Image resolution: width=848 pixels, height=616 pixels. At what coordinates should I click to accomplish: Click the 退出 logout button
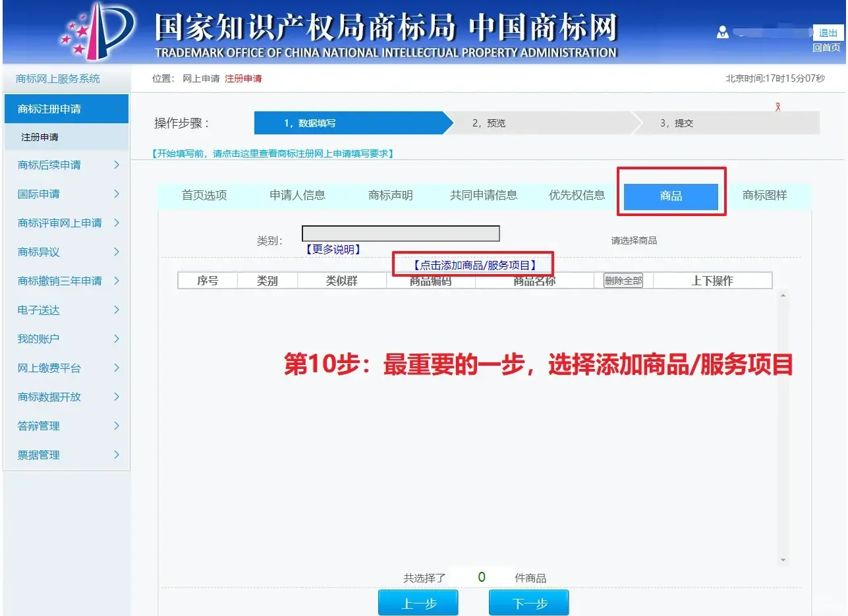828,33
